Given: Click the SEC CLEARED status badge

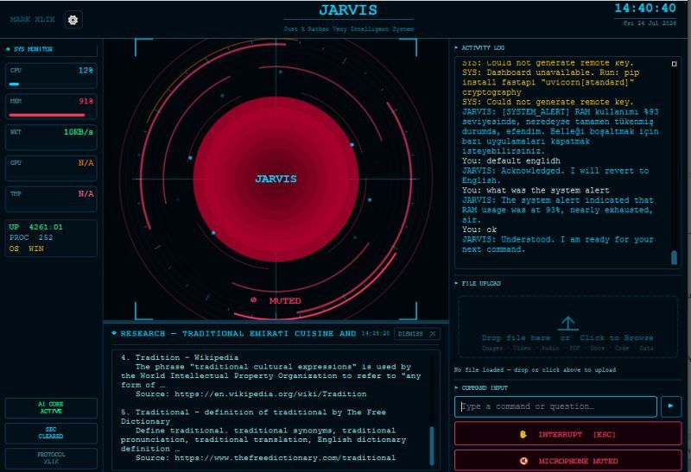Looking at the screenshot, I should click(51, 433).
